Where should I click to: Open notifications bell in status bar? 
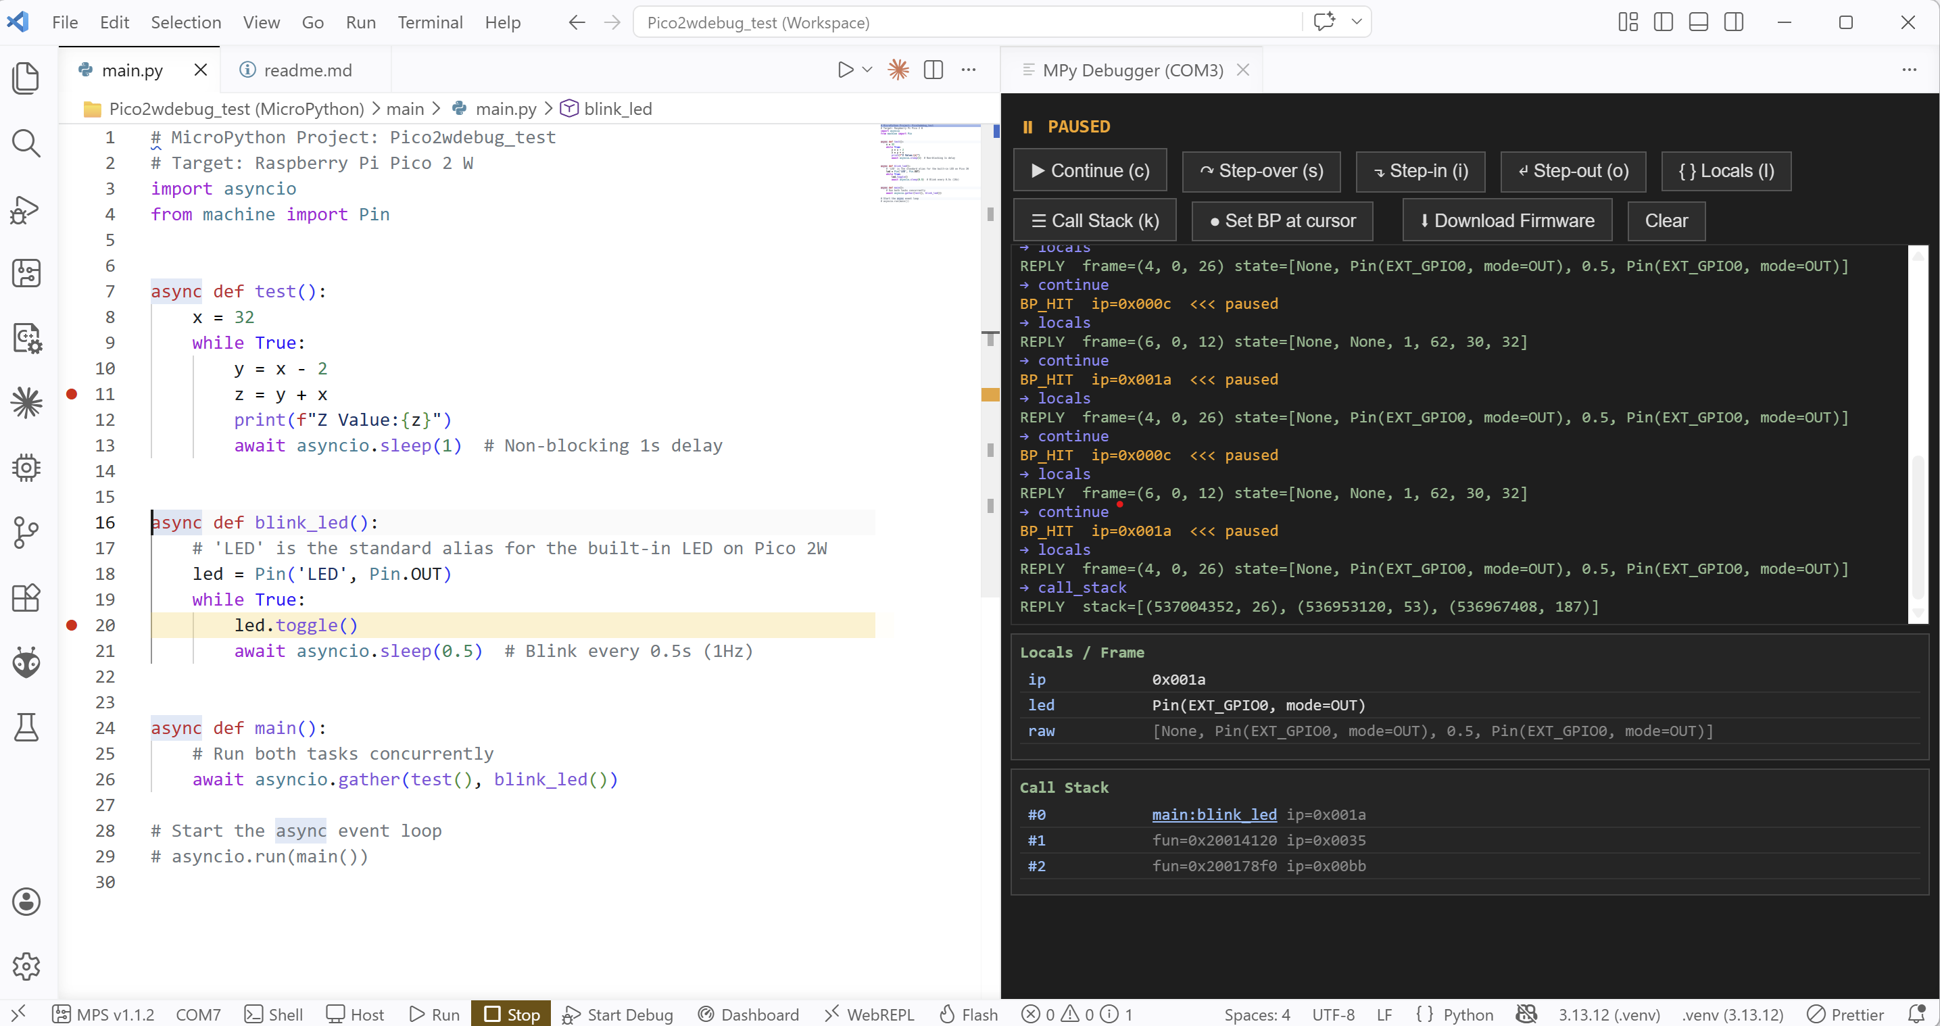(1918, 1014)
